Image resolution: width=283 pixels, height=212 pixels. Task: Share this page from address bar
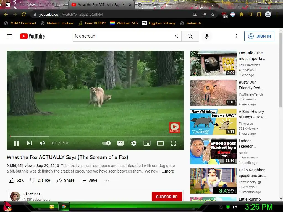[x=204, y=14]
